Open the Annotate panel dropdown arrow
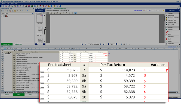This screenshot has width=181, height=108. (179, 11)
